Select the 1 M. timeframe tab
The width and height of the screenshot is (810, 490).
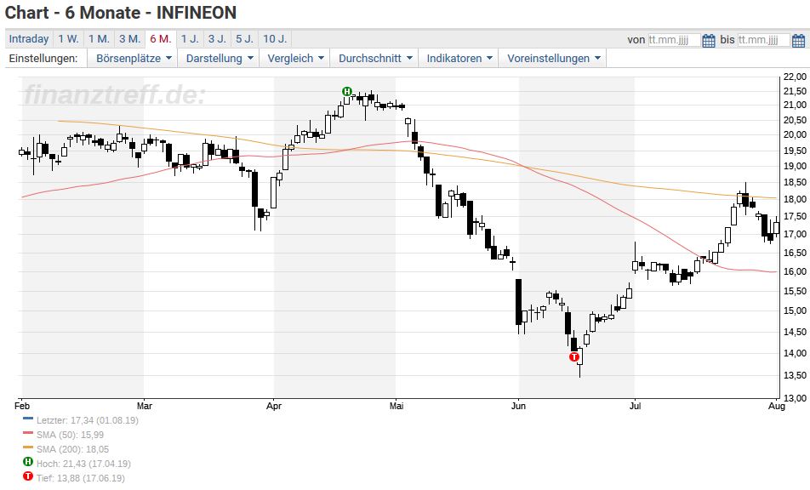pos(99,39)
